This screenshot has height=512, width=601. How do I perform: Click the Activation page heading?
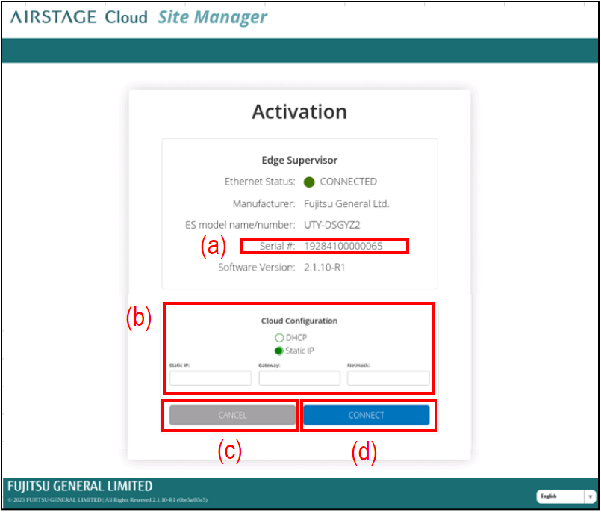pyautogui.click(x=299, y=112)
